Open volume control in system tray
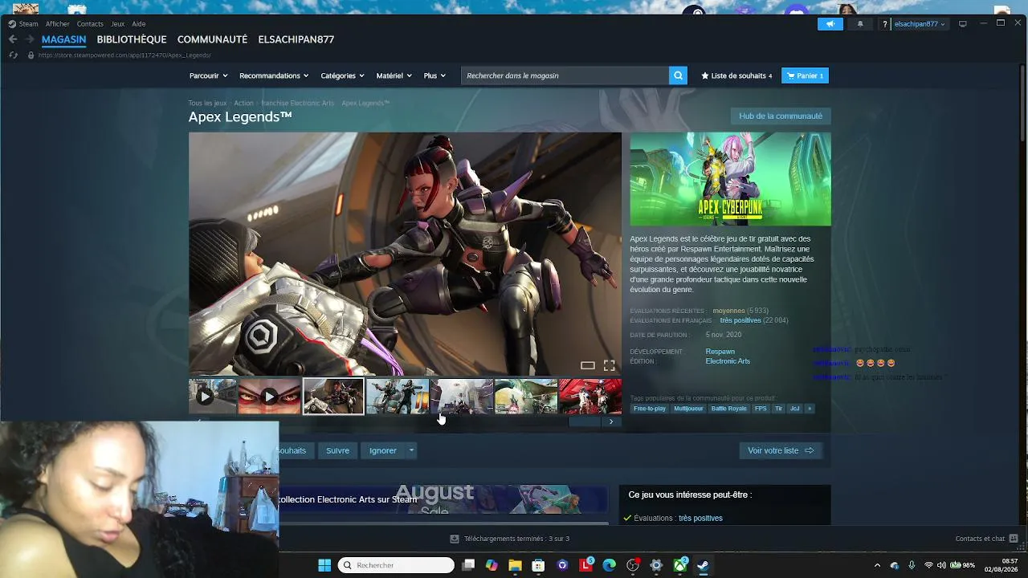The image size is (1028, 578). [941, 565]
